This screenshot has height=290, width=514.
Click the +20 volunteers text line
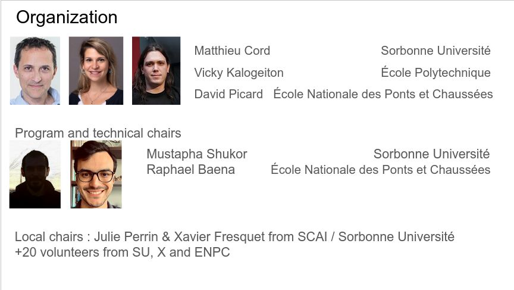click(x=123, y=252)
